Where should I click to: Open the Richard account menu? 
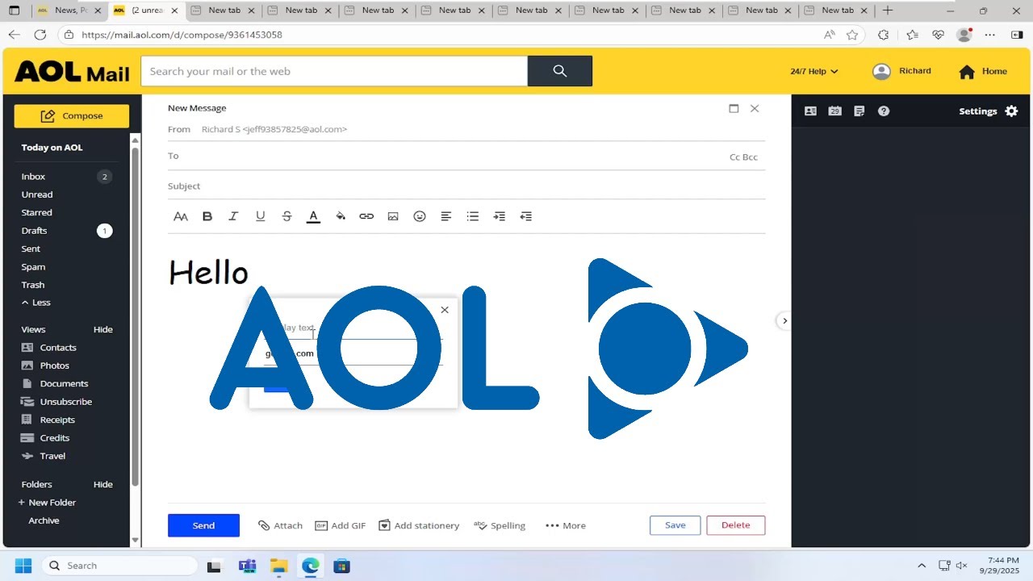[x=901, y=71]
